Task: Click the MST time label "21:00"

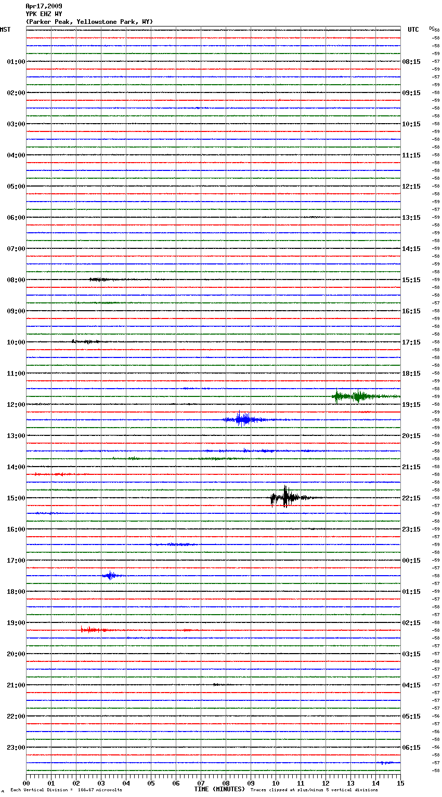Action: (16, 685)
